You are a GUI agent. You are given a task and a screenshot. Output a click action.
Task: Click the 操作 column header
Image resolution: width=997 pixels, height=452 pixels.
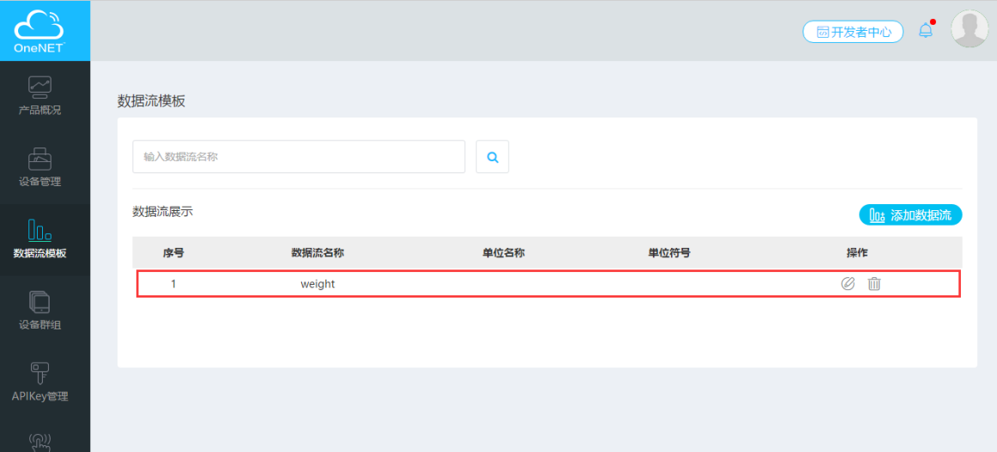(857, 253)
